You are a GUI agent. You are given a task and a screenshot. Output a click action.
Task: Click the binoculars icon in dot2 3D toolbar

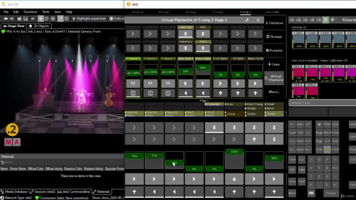(19, 18)
